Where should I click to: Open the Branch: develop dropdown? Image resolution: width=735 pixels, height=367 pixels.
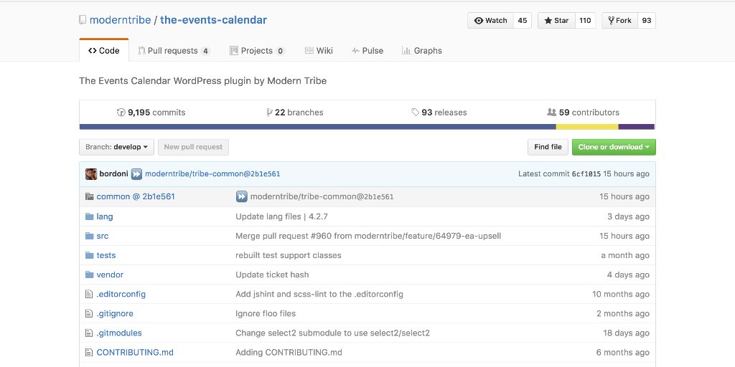(116, 147)
